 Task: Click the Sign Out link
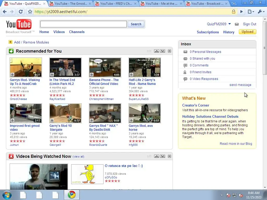click(250, 24)
